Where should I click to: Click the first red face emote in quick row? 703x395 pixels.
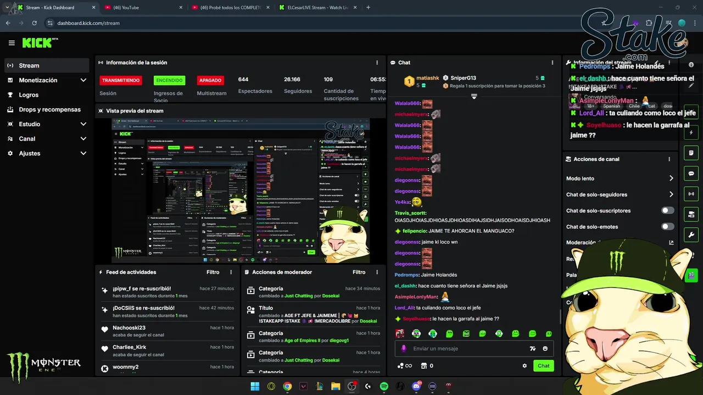click(400, 334)
